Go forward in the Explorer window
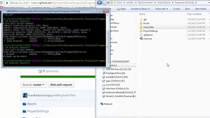 (x=105, y=3)
